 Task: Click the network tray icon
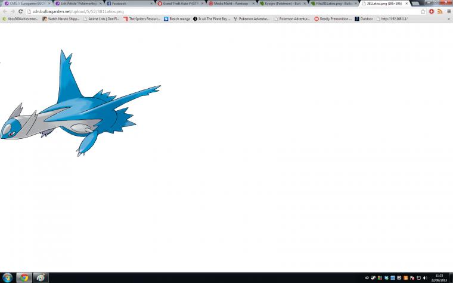click(419, 278)
